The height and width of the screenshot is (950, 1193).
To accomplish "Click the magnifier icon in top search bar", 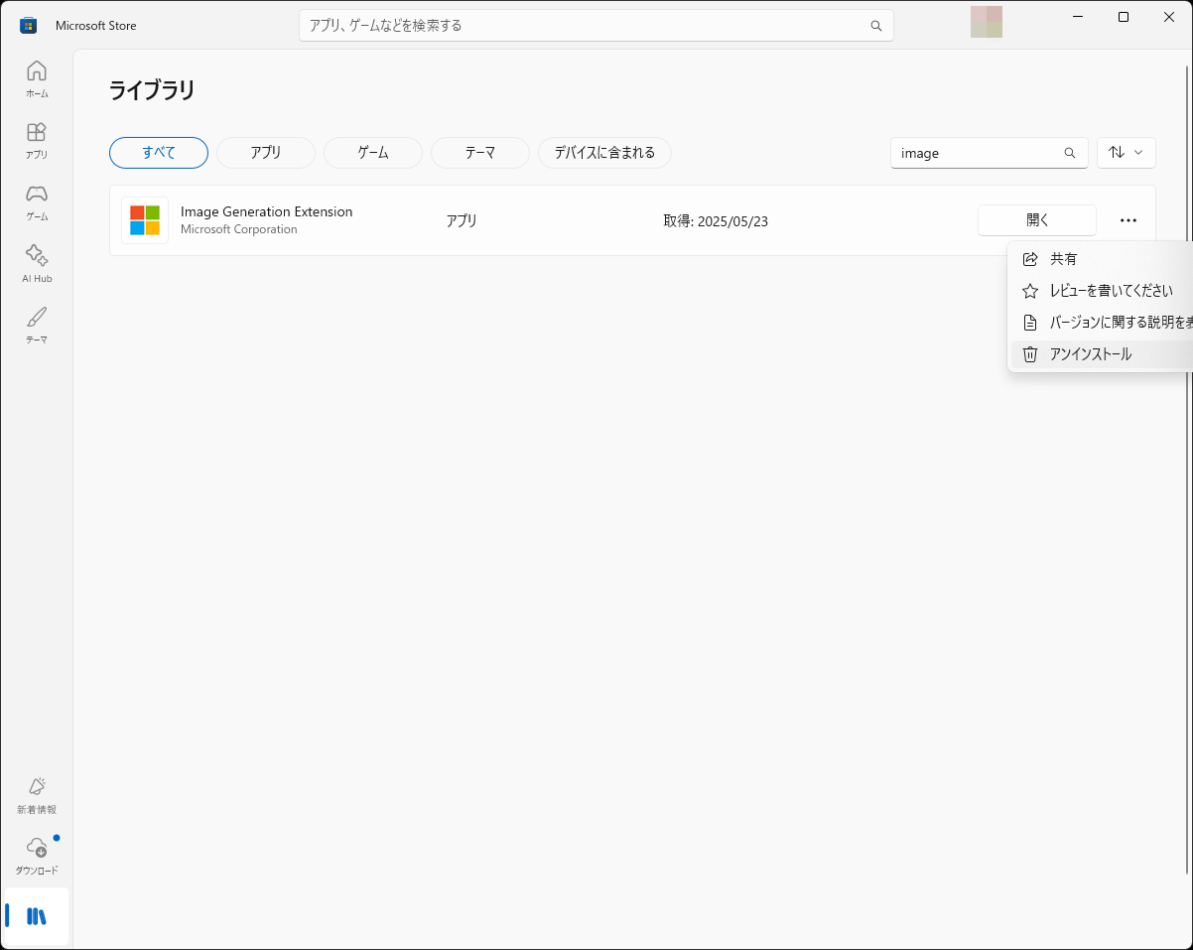I will 876,26.
